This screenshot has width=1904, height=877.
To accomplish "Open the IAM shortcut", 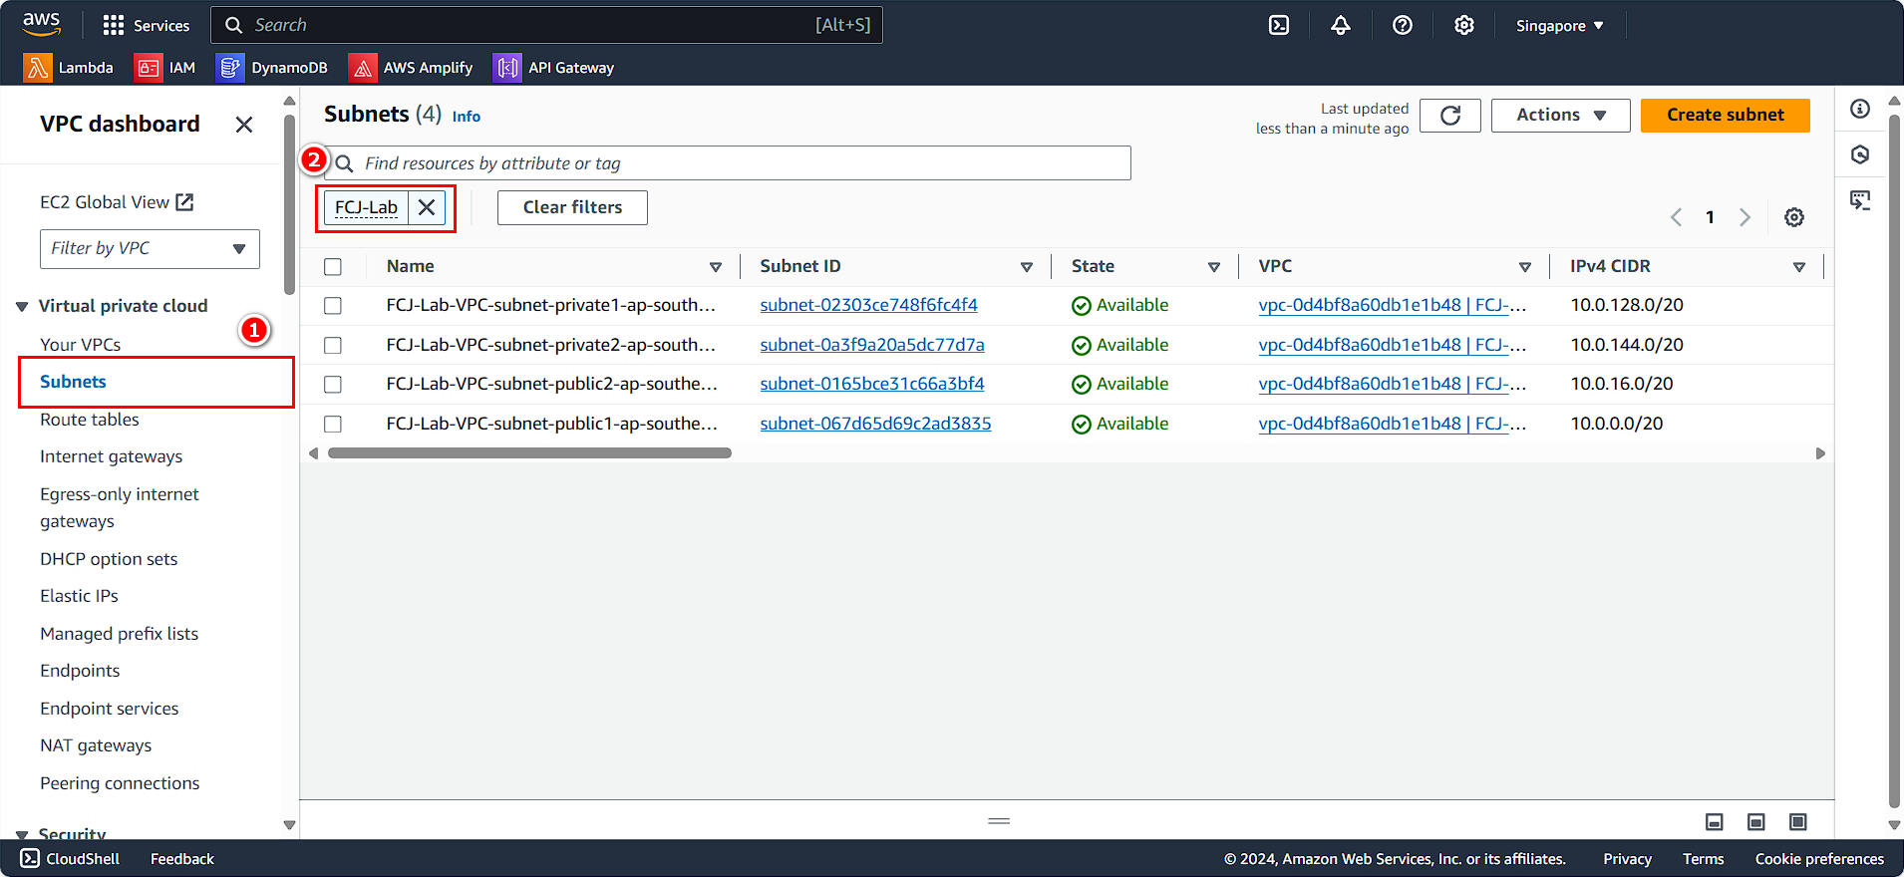I will pyautogui.click(x=165, y=68).
